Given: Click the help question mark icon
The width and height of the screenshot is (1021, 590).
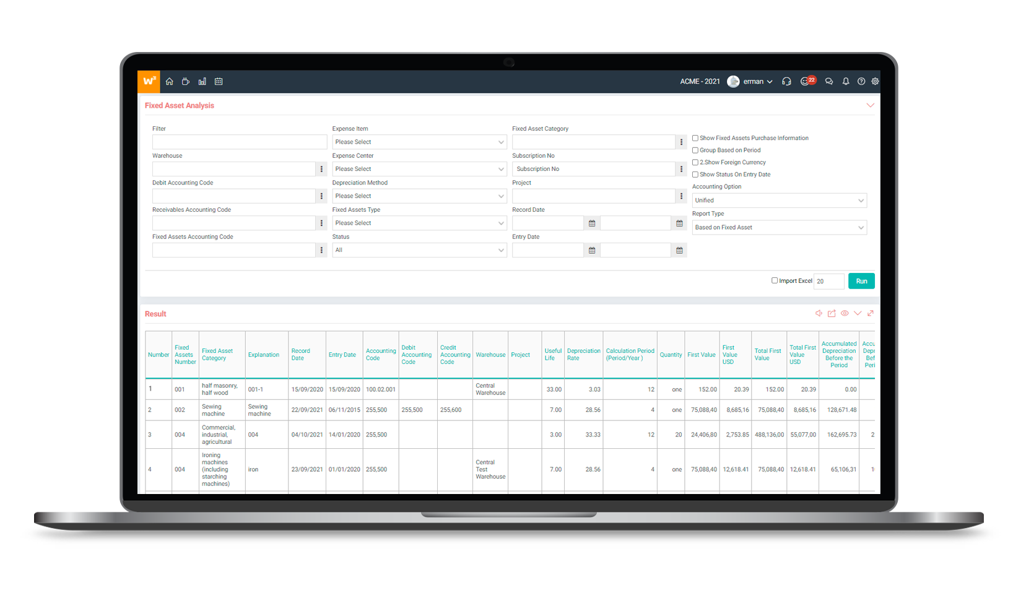Looking at the screenshot, I should [861, 82].
